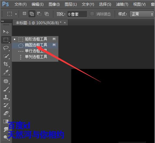
Task: Choose Add to selection mode
Action: click(32, 14)
